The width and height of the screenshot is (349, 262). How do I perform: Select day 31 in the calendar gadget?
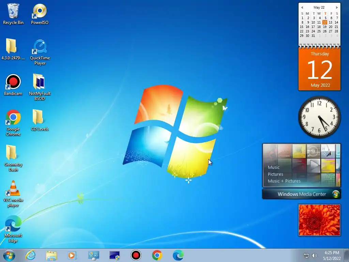313,35
